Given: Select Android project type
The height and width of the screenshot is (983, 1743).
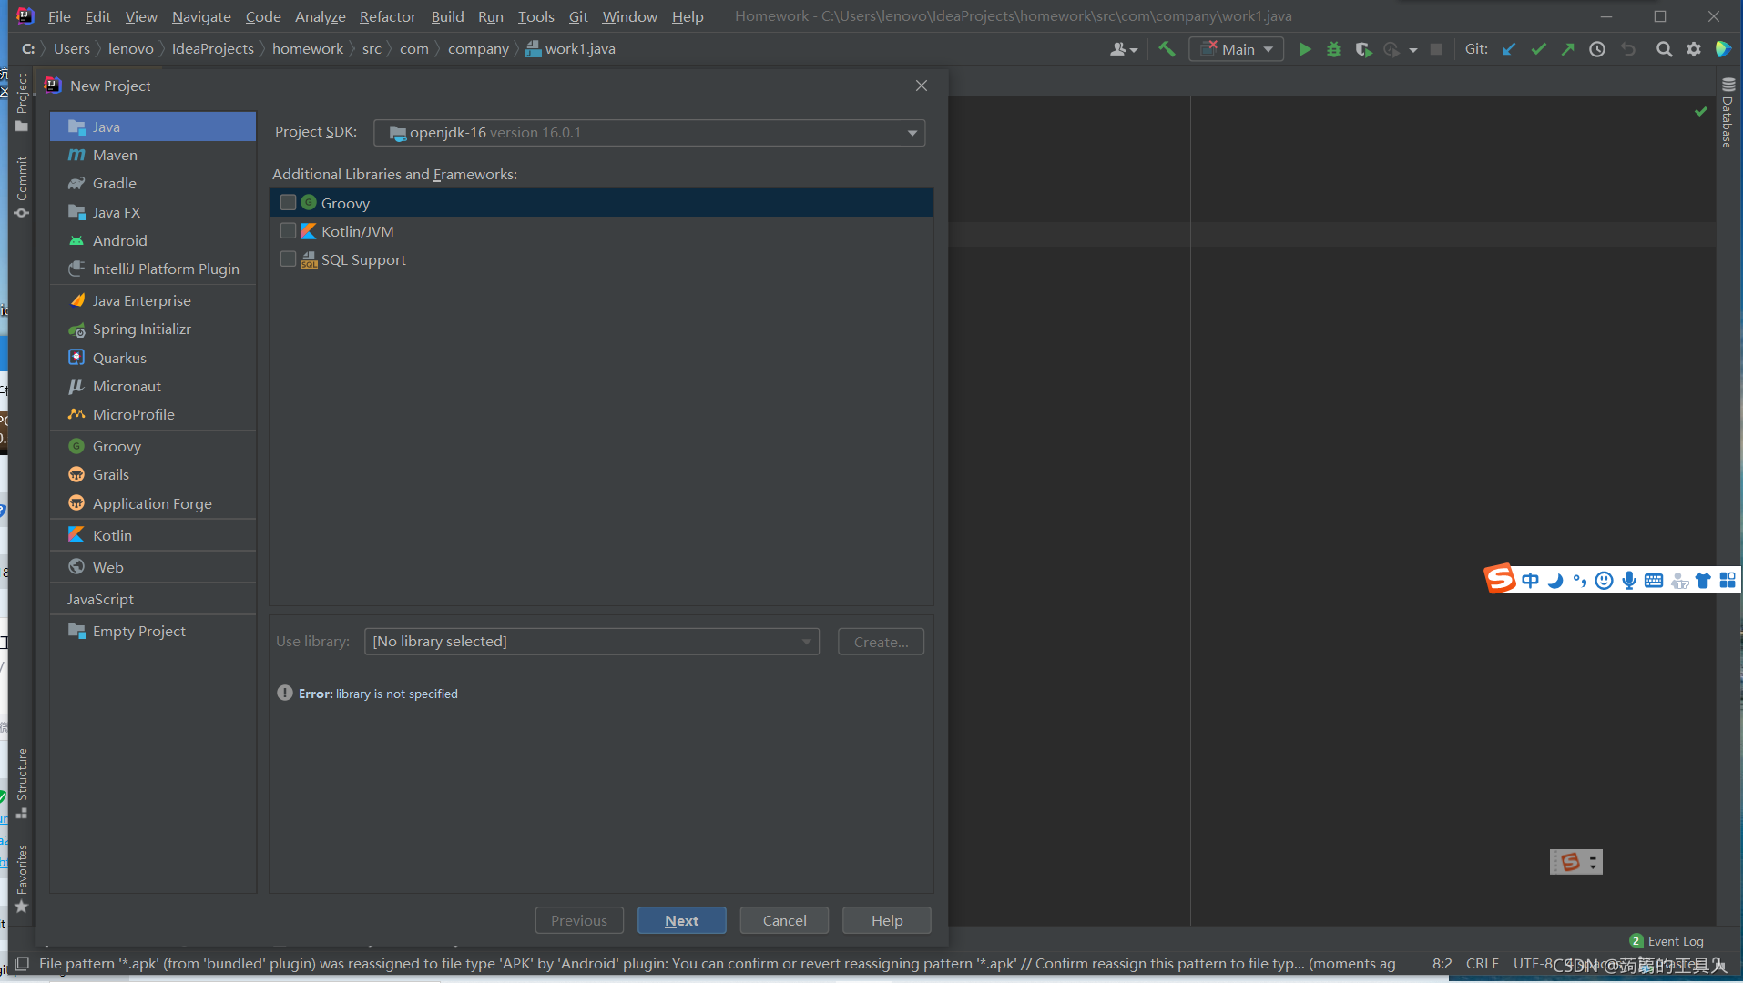Looking at the screenshot, I should click(153, 240).
